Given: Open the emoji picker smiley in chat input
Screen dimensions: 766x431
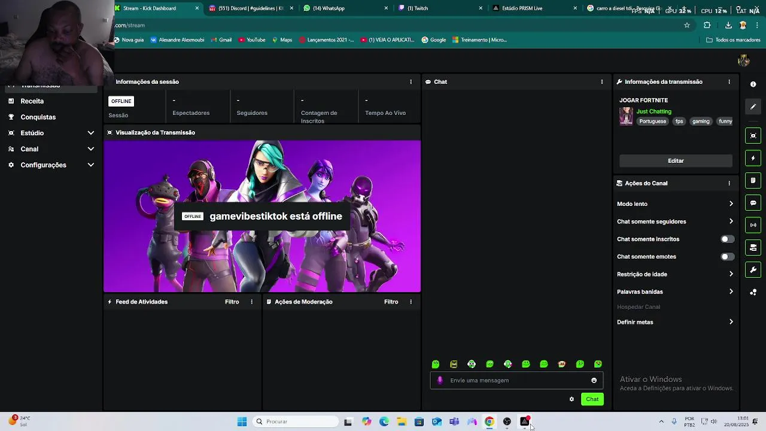Looking at the screenshot, I should (594, 380).
